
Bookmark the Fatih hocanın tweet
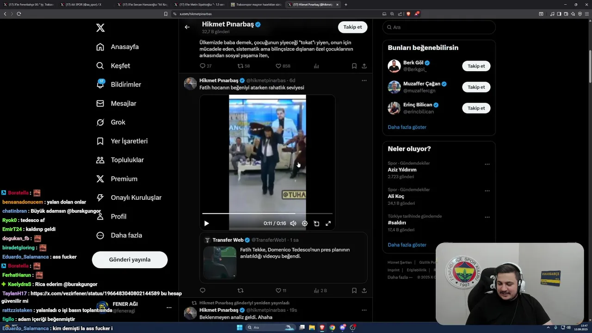[354, 290]
